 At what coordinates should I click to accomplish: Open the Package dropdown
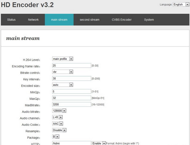tap(56, 137)
